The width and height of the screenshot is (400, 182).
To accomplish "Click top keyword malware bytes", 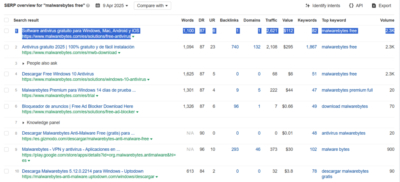I will 336,149.
